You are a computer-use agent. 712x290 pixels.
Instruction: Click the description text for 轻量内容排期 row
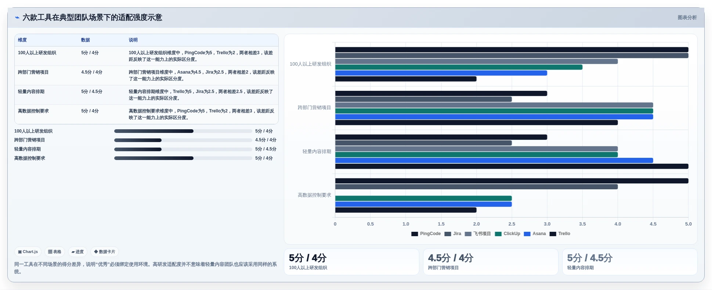coord(201,95)
